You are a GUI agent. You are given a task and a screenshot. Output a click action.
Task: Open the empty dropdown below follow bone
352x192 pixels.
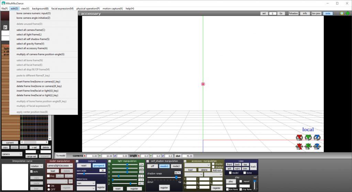click(x=86, y=189)
